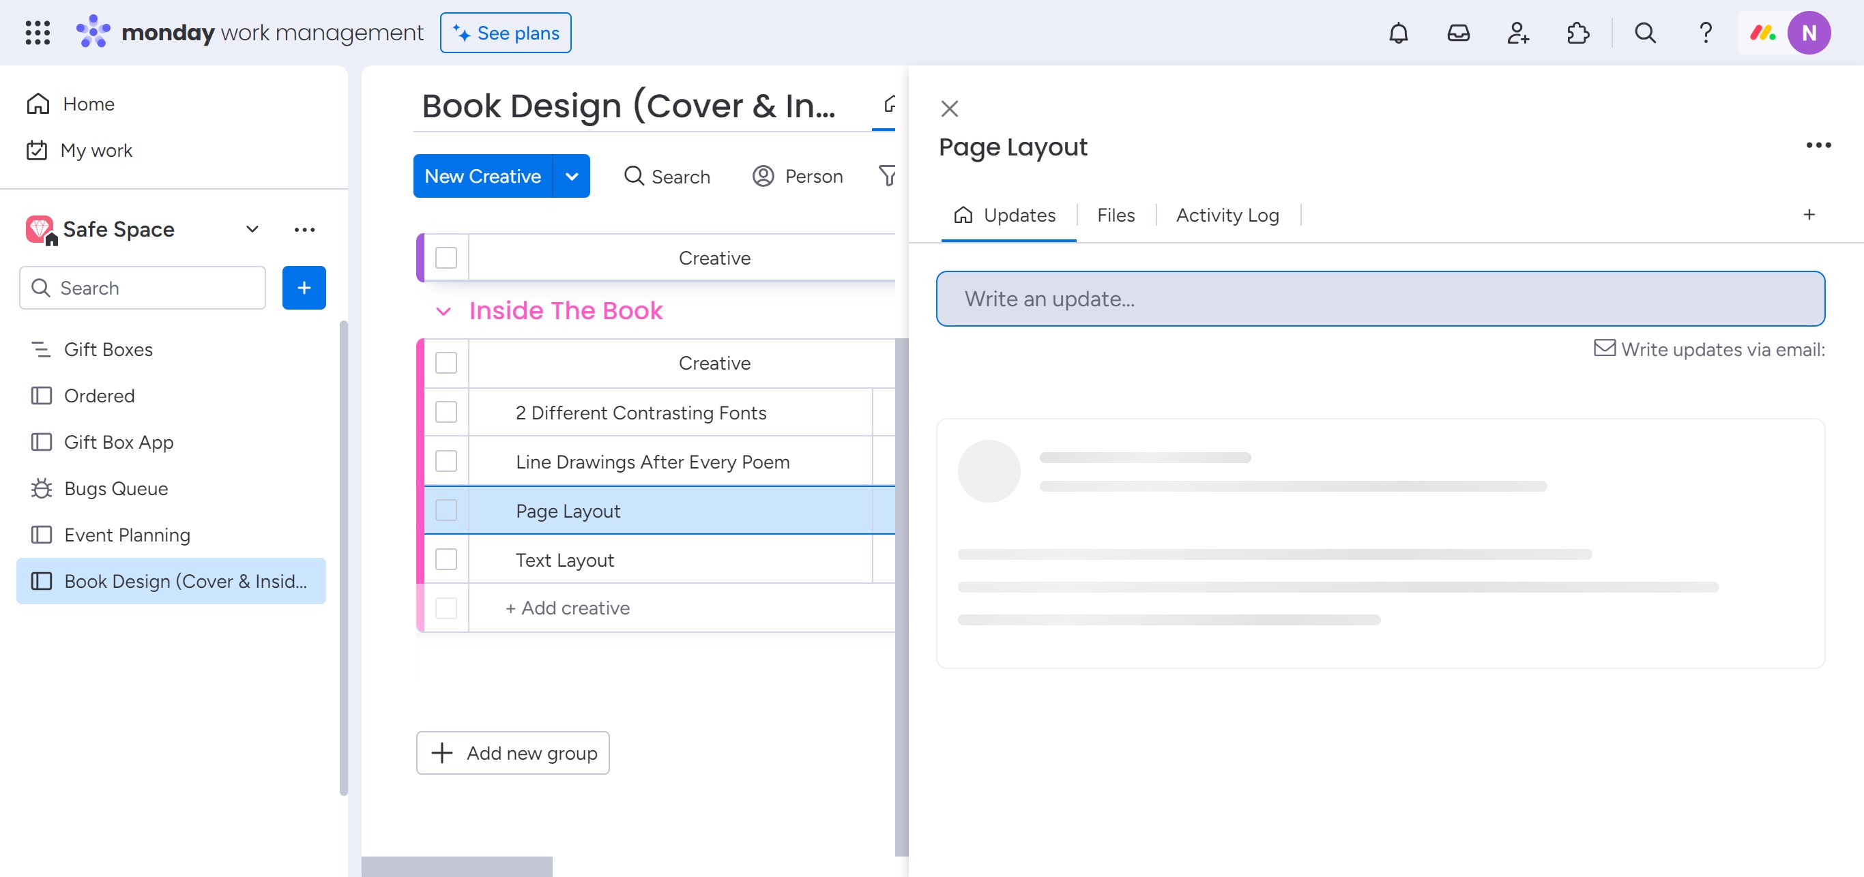Screen dimensions: 1864x877
Task: Click + Add creative row
Action: click(x=568, y=608)
